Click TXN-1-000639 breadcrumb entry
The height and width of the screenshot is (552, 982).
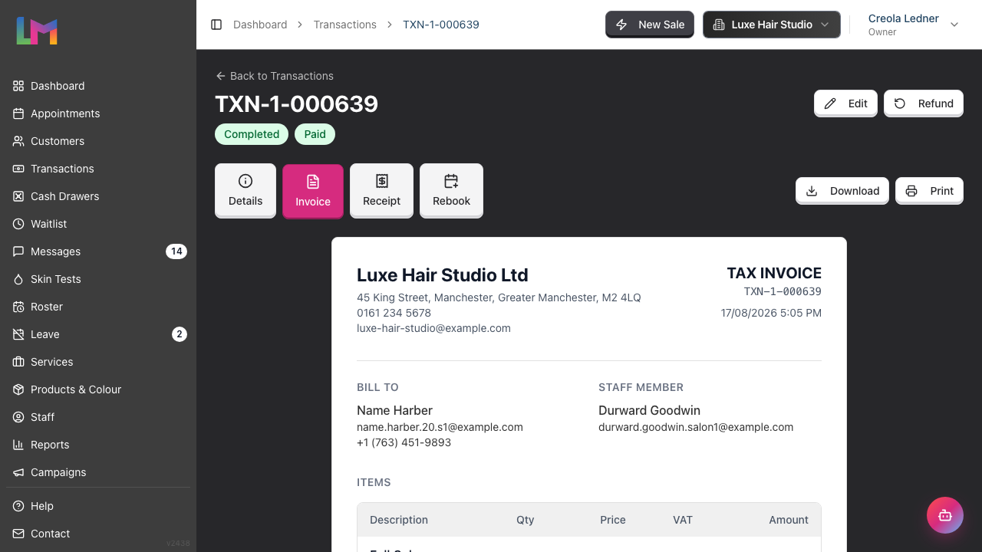[441, 25]
